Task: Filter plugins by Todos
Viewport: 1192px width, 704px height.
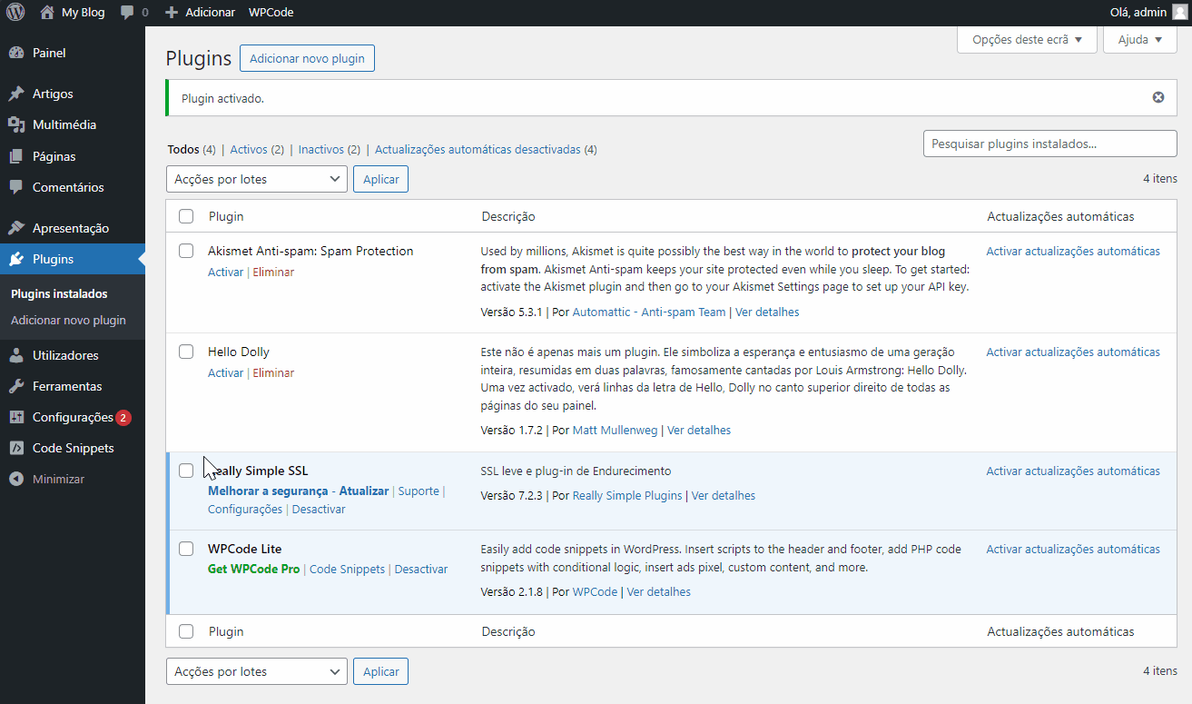Action: (x=183, y=150)
